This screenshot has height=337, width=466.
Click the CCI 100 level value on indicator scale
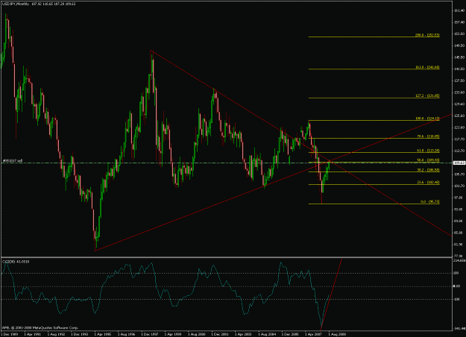(456, 273)
